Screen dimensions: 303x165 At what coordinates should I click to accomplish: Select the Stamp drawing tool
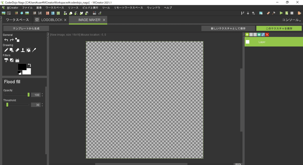click(x=23, y=50)
